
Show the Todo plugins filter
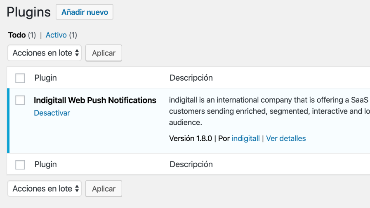point(17,35)
